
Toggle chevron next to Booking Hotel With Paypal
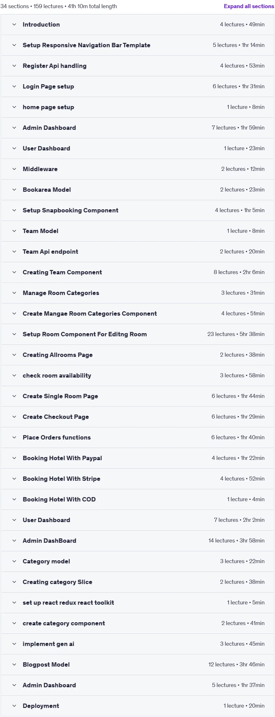[14, 458]
